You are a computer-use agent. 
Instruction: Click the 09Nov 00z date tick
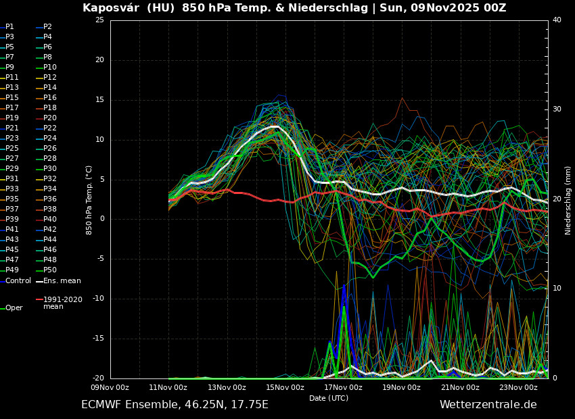110,387
